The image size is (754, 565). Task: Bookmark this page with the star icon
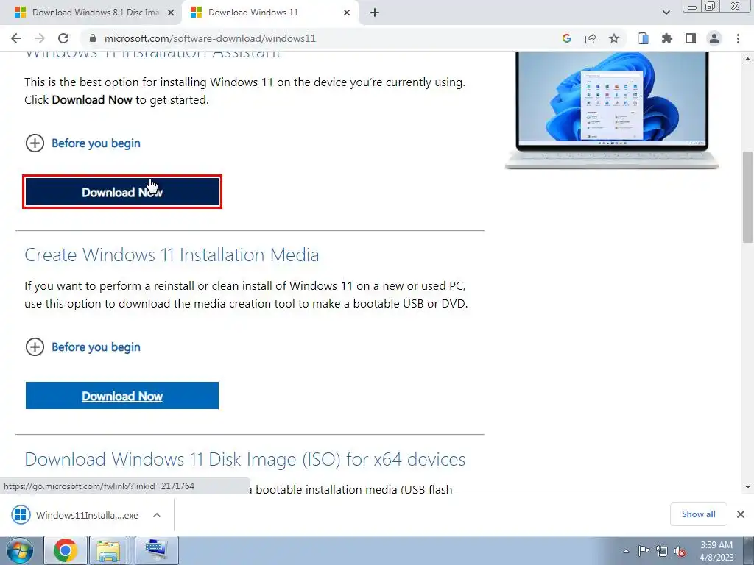[614, 38]
